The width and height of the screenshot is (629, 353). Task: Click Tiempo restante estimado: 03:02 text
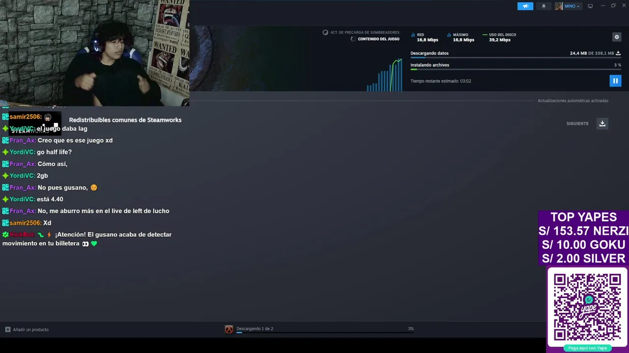pos(441,81)
